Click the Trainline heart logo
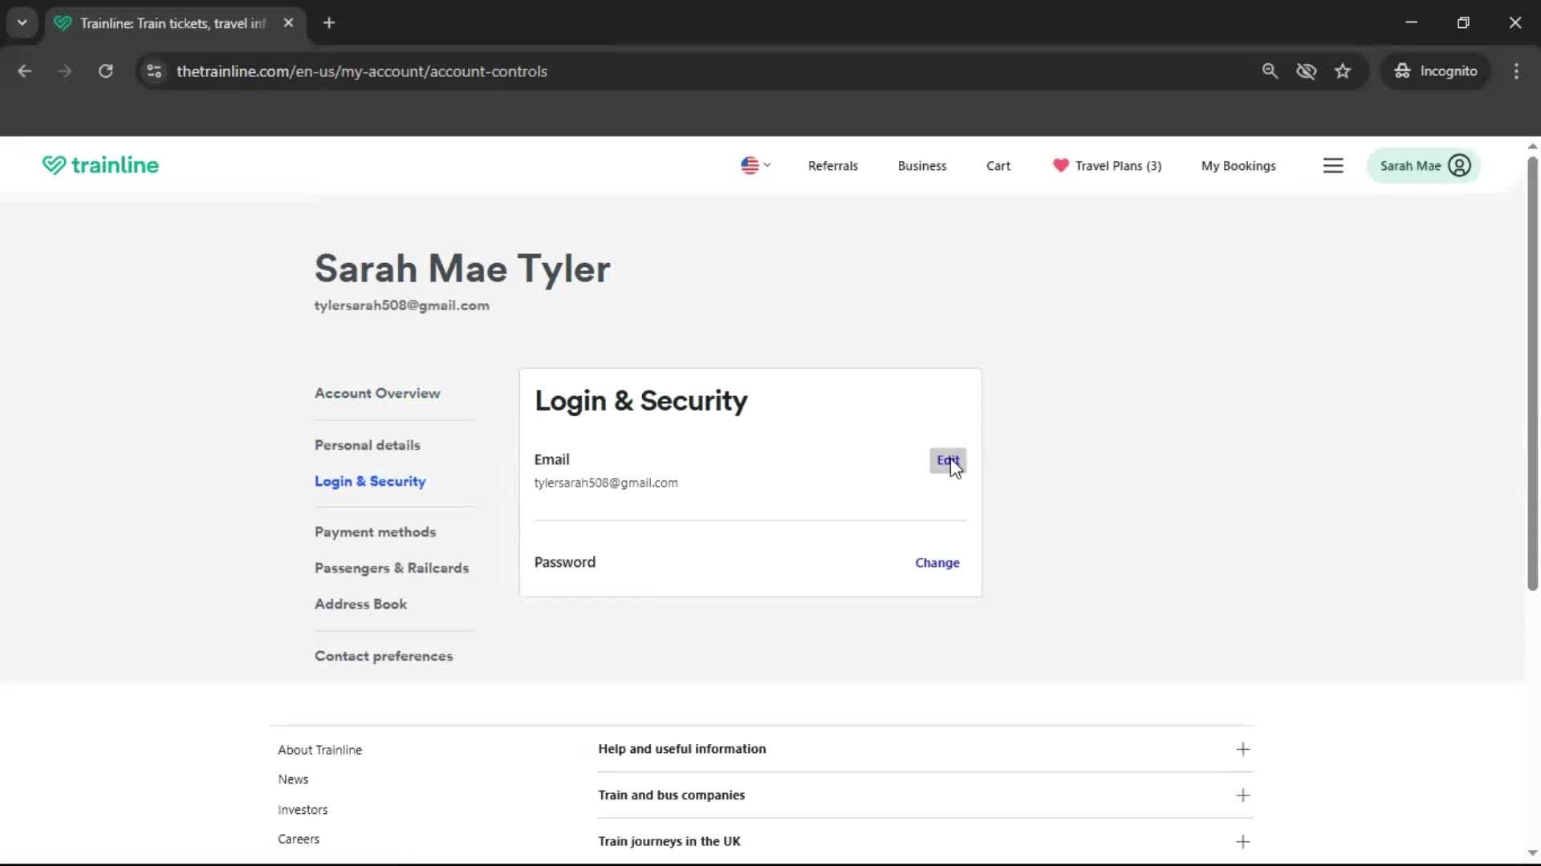This screenshot has height=866, width=1541. (54, 165)
